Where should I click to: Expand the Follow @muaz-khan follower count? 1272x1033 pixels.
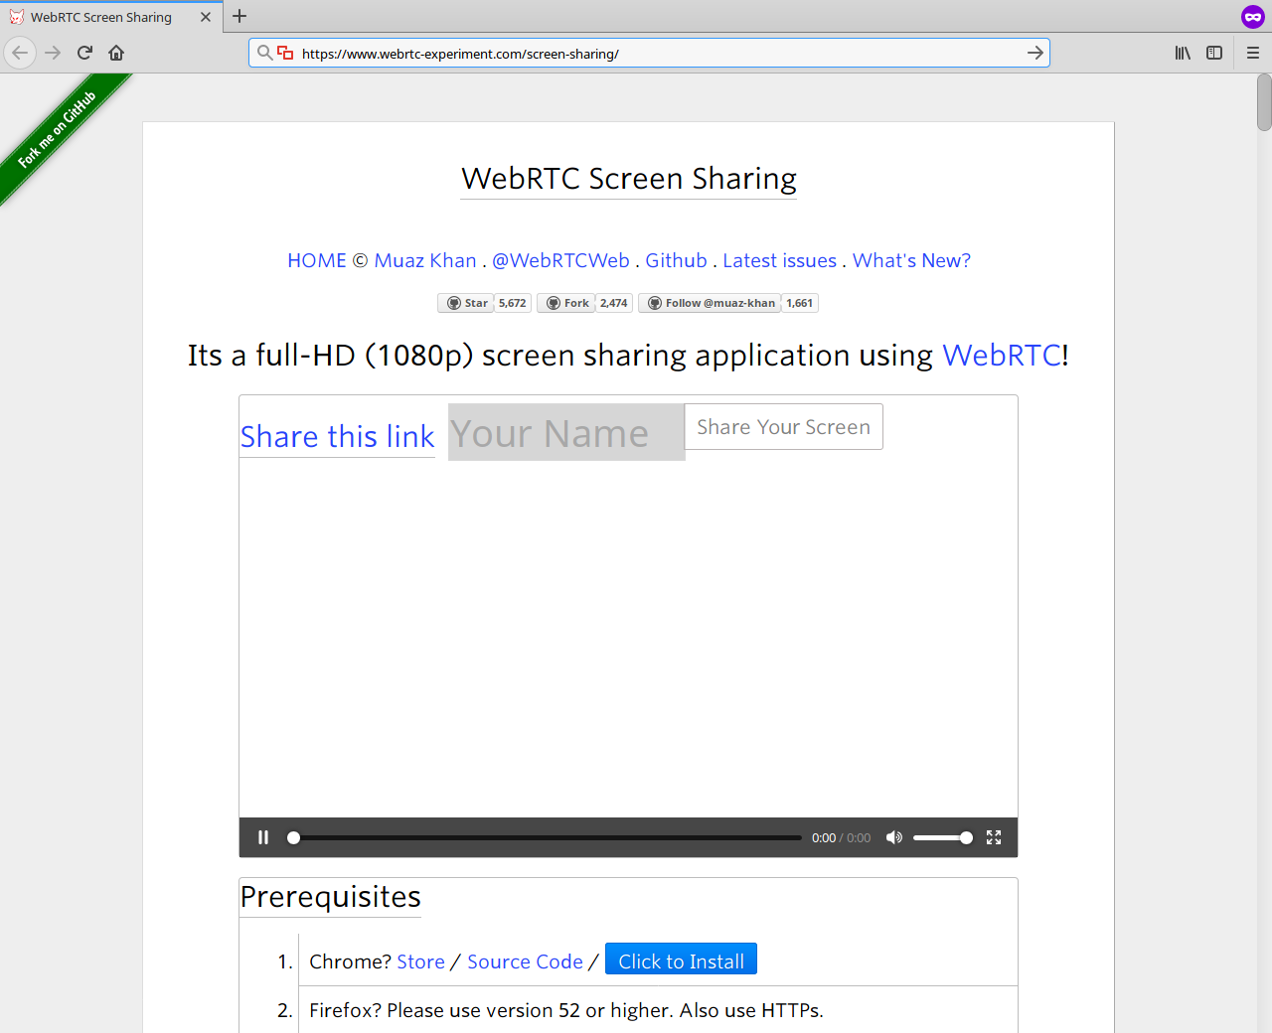tap(800, 303)
